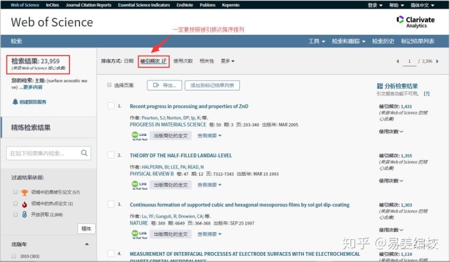Open the 工具 dropdown menu

(316, 41)
